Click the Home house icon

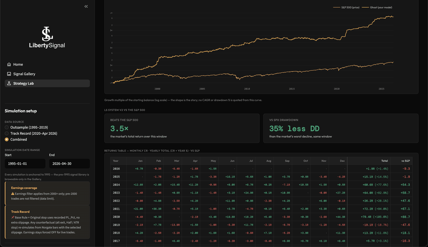(x=9, y=65)
